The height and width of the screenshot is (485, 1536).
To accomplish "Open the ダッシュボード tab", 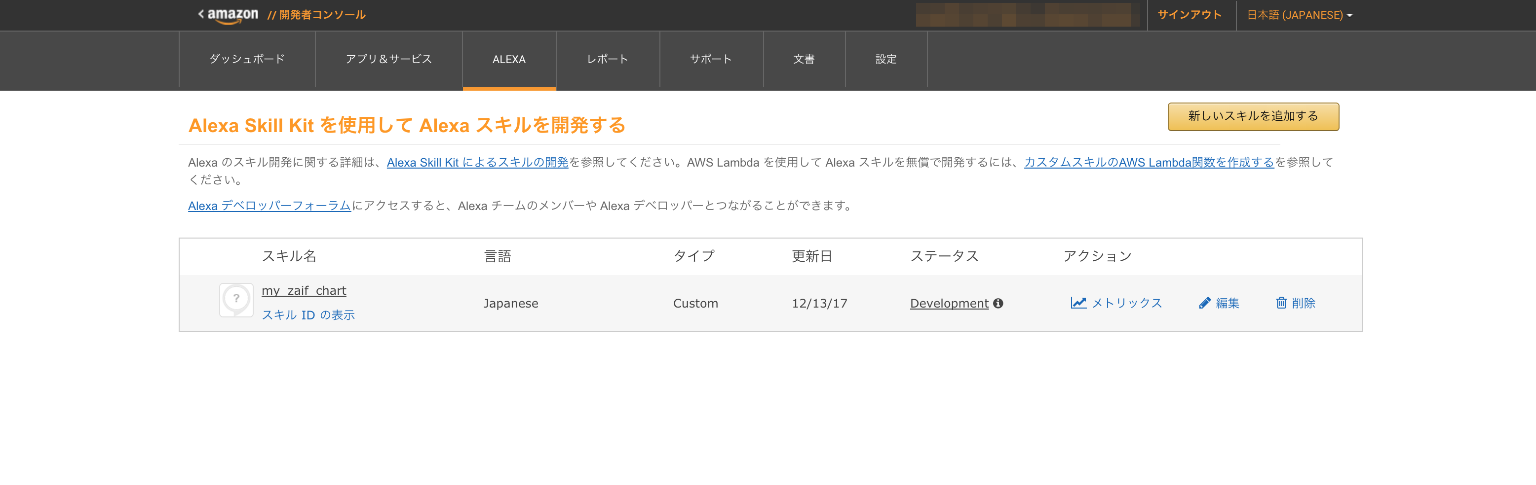I will tap(247, 59).
